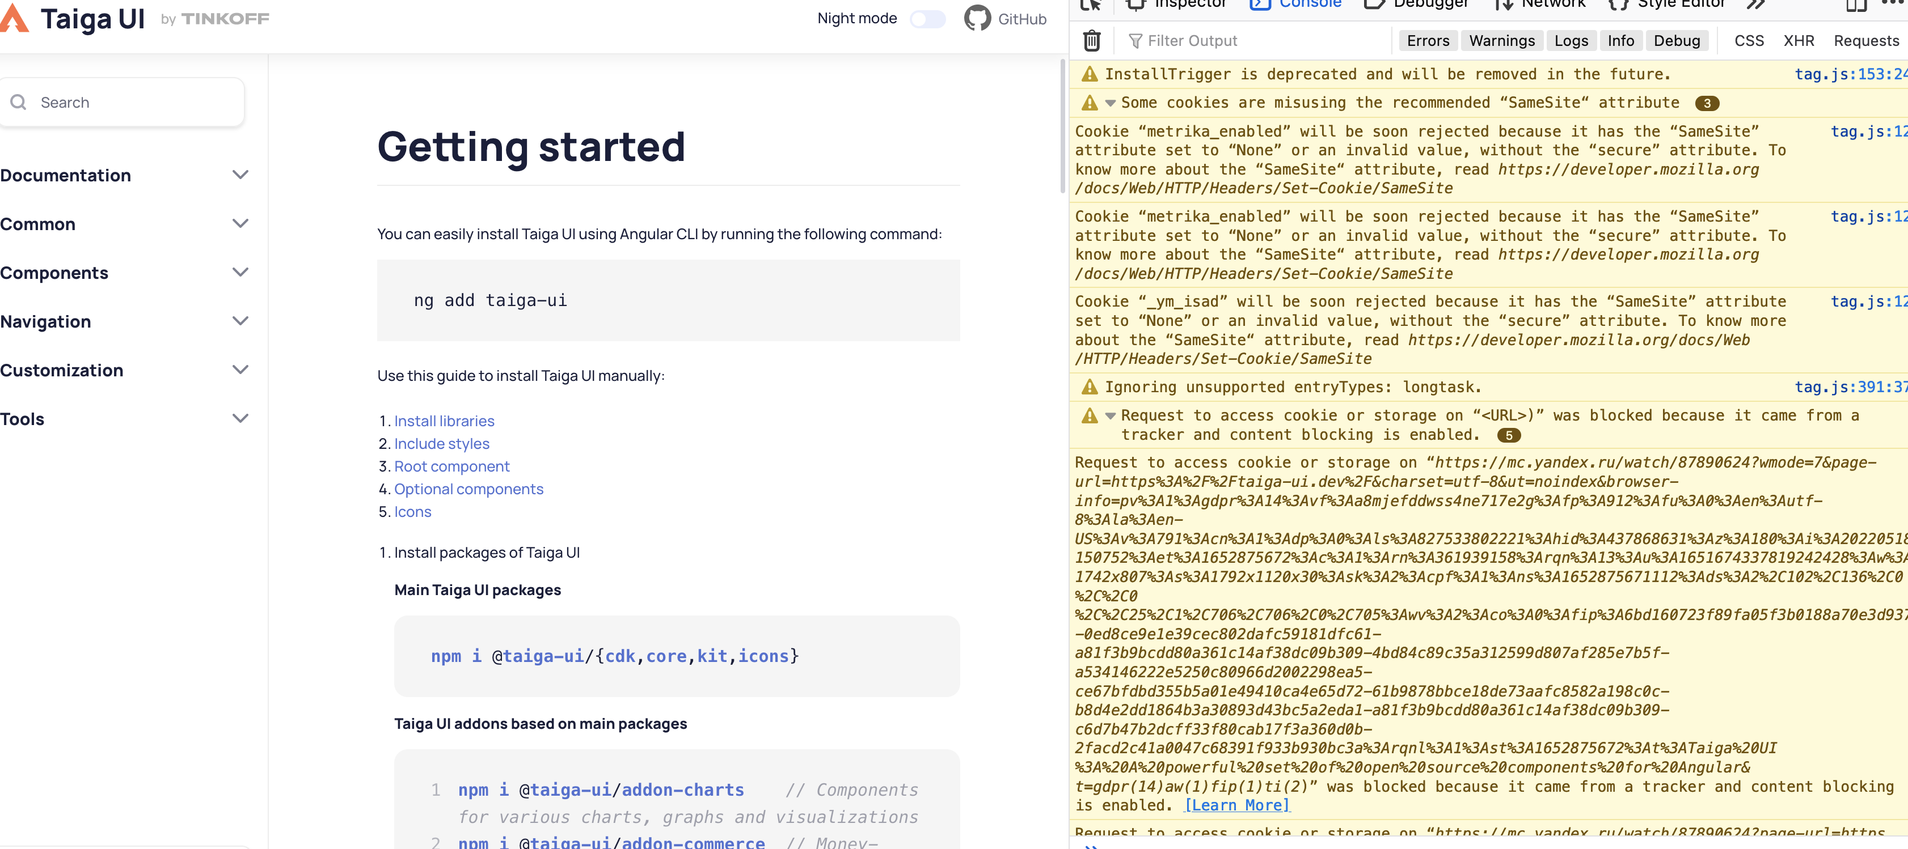Open source link tag.js:391:37
The height and width of the screenshot is (849, 1908).
[1850, 387]
